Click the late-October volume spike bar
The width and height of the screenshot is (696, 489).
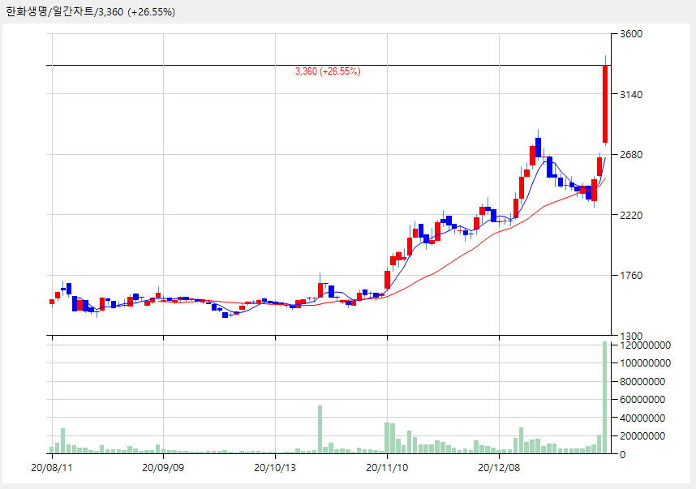320,429
